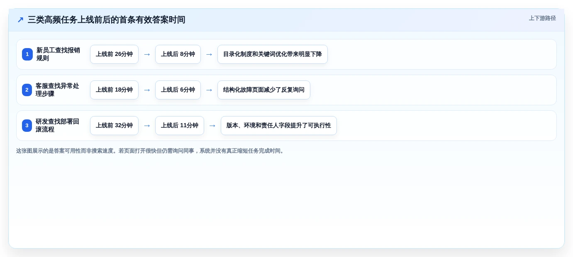This screenshot has height=257, width=573.
Task: Click the 上线前 26分钟 chip
Action: pos(114,54)
